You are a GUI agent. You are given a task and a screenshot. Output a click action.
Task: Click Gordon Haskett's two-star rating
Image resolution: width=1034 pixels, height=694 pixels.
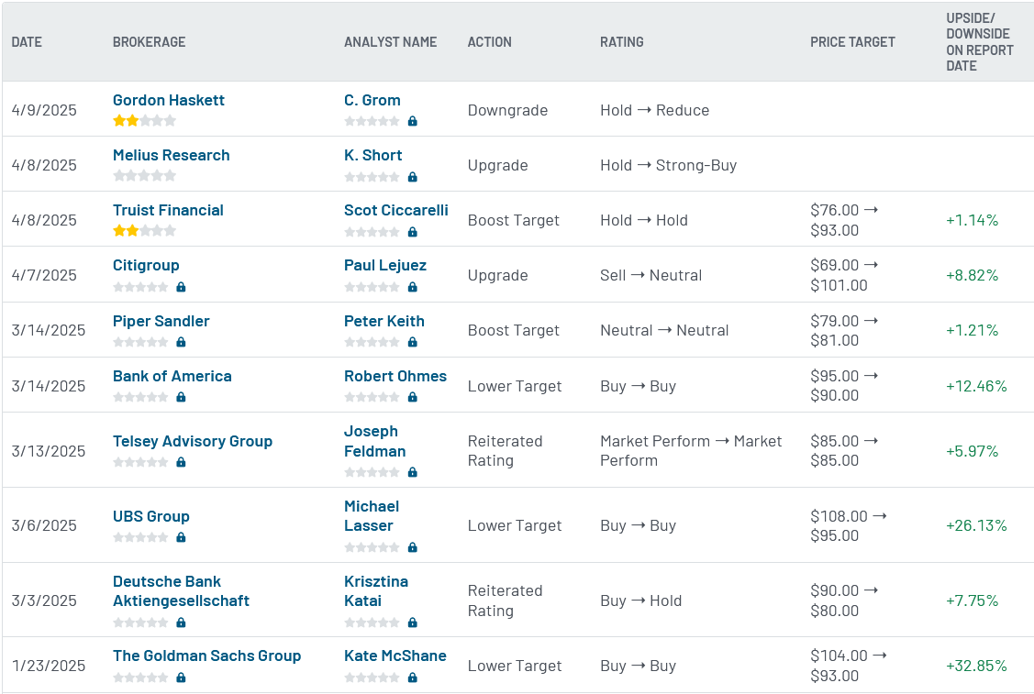(x=144, y=121)
